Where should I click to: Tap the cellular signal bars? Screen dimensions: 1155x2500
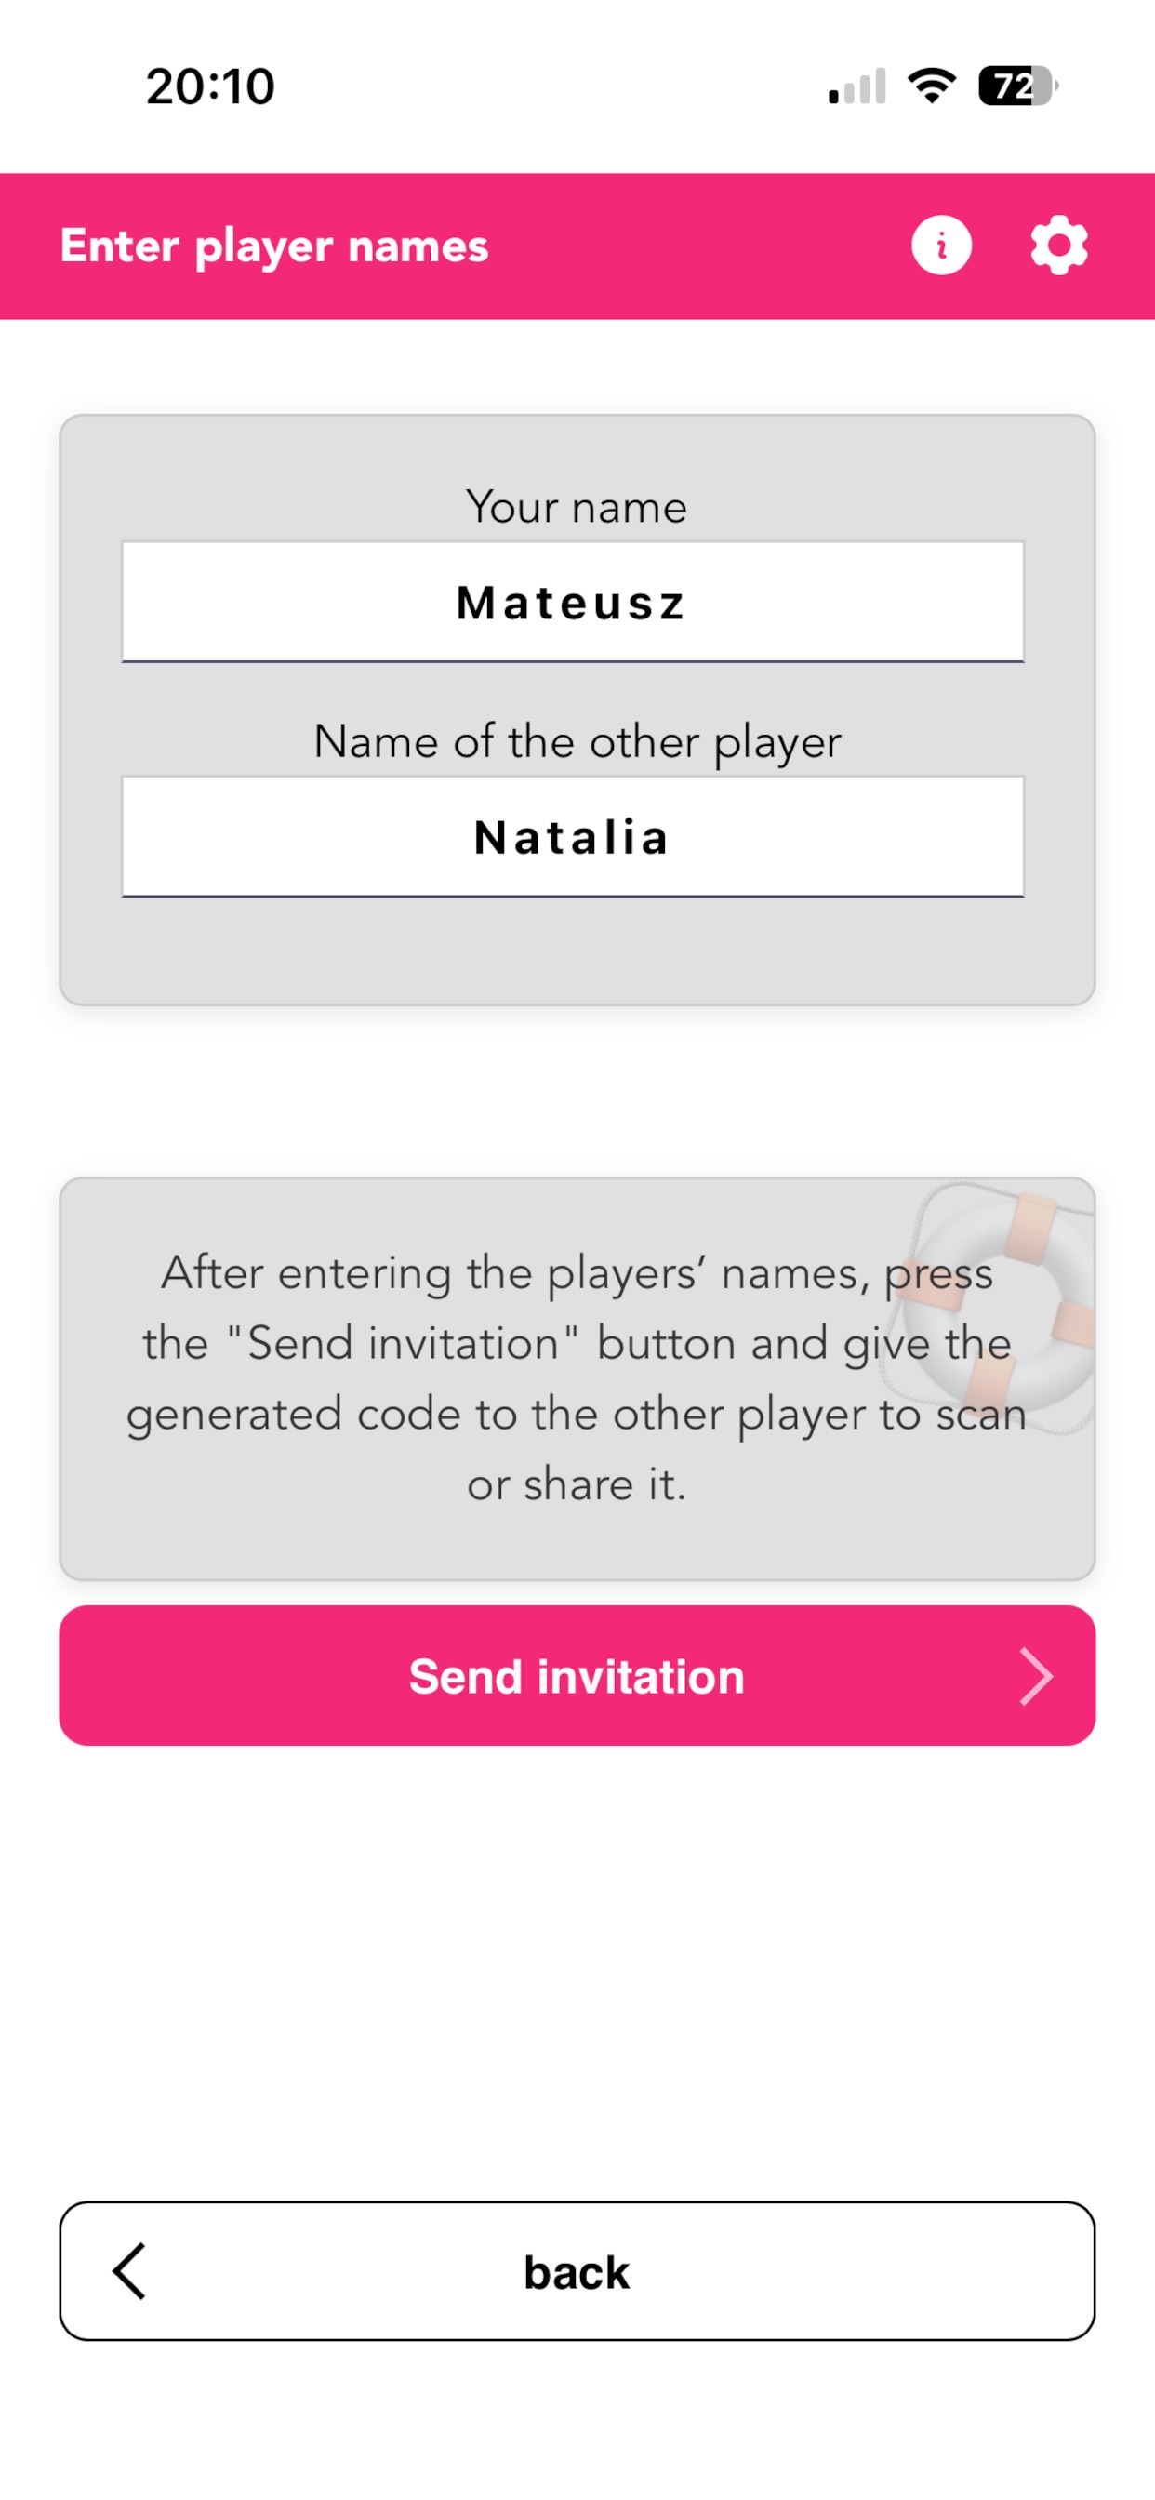[857, 87]
